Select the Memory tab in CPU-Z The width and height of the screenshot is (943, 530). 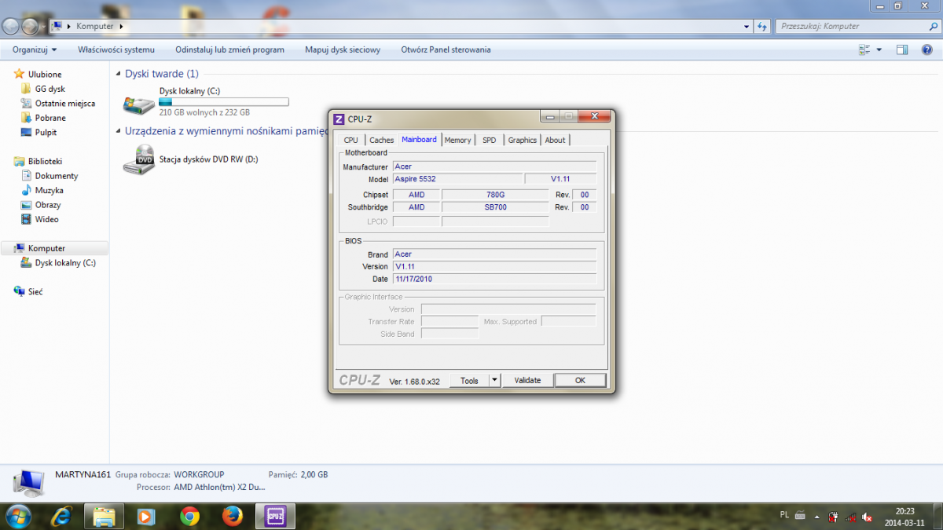pyautogui.click(x=457, y=141)
